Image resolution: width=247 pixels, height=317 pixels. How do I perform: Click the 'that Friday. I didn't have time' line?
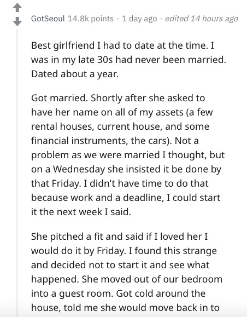[x=120, y=183]
